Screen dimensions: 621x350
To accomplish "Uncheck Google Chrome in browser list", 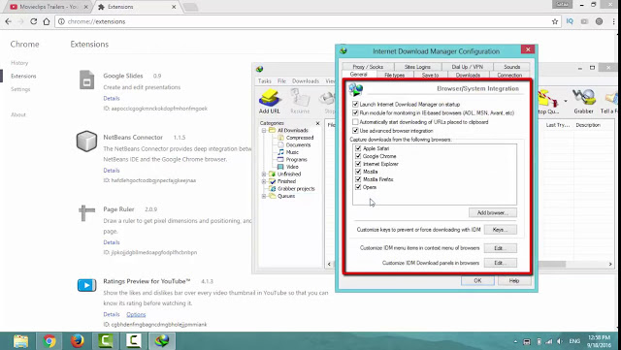I will (358, 156).
